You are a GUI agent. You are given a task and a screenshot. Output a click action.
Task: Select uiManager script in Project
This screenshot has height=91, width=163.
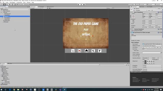7,82
